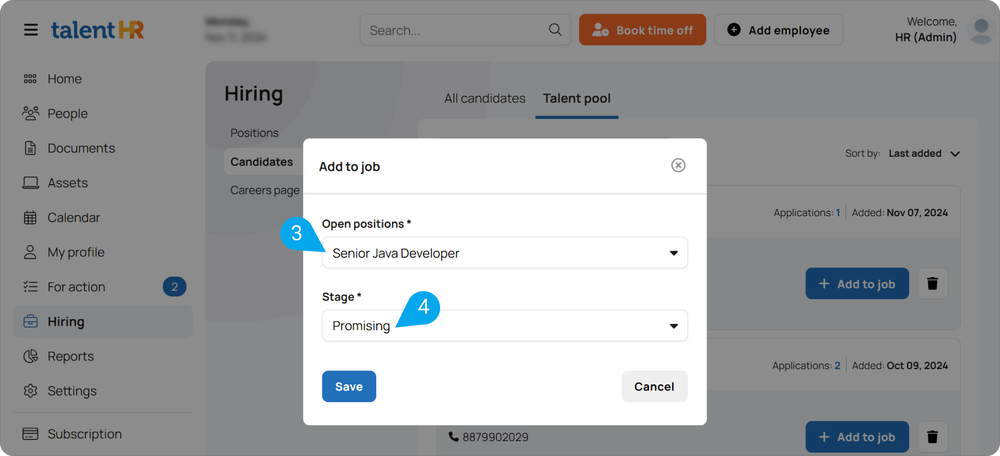Image resolution: width=1000 pixels, height=456 pixels.
Task: Open Settings gear in sidebar
Action: point(30,391)
